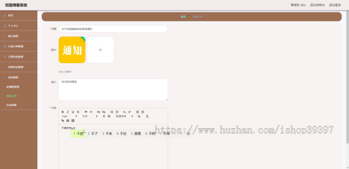
Task: Open 在线客服 in the sidebar
Action: click(x=11, y=105)
